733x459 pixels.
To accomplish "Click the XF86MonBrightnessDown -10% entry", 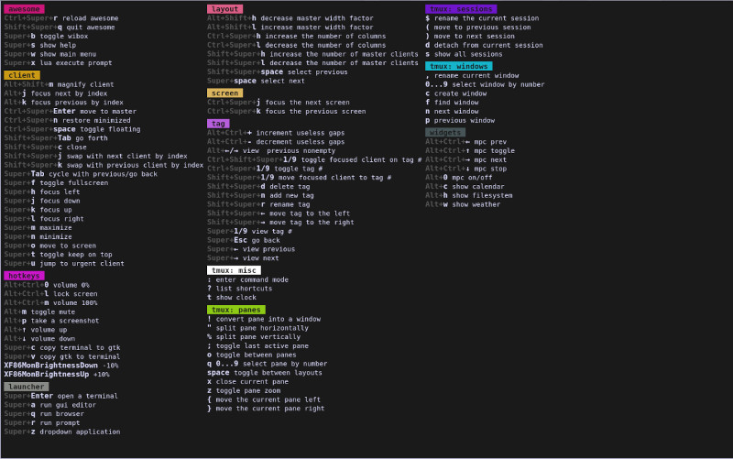I will tap(61, 366).
